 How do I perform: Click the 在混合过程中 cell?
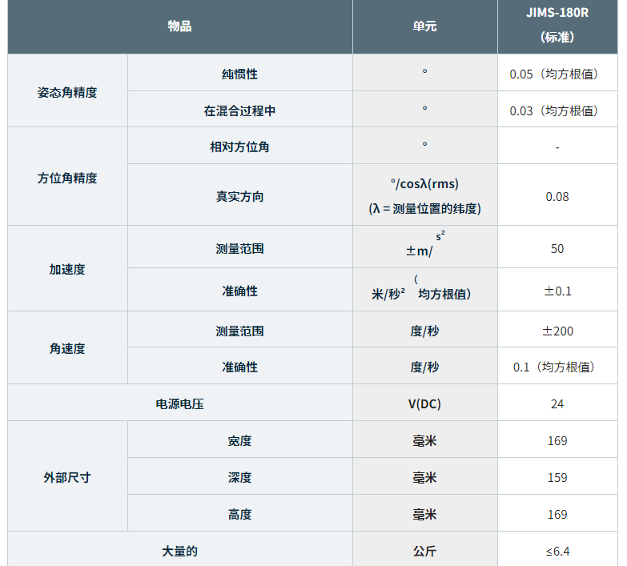[x=240, y=109]
